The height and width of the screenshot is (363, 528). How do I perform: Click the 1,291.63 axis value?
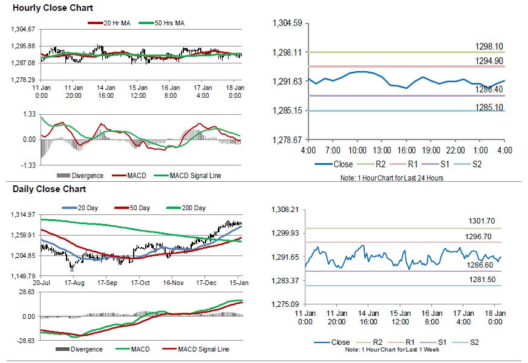[x=287, y=82]
